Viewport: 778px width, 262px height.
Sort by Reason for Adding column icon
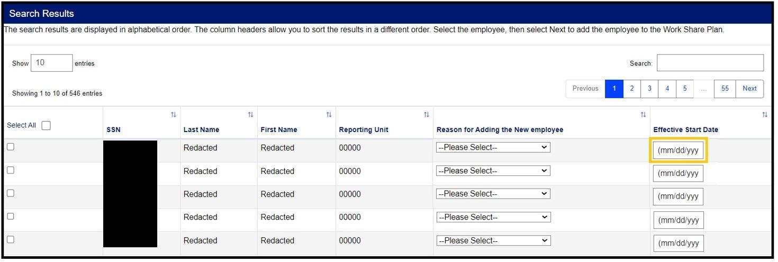[x=643, y=115]
